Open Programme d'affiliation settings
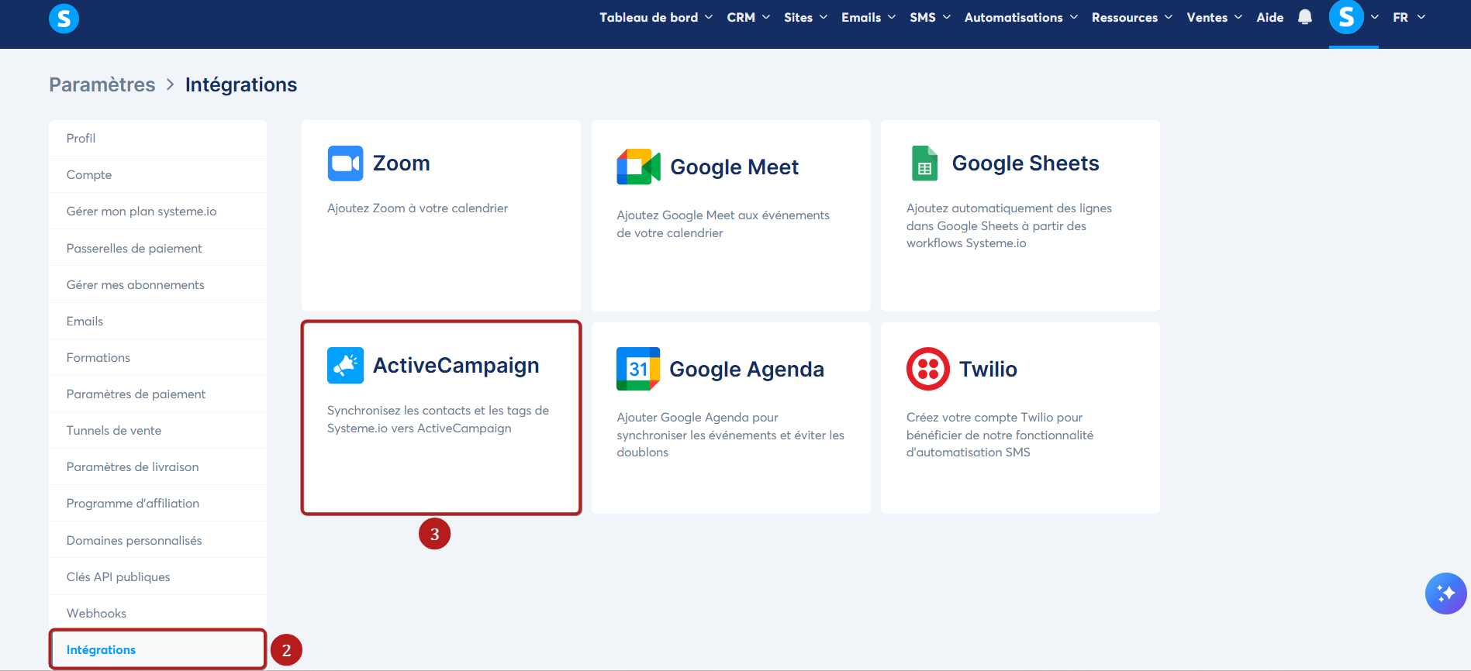This screenshot has width=1471, height=671. point(157,503)
